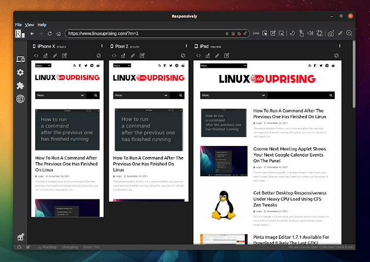Take a screenshot of all devices
Image resolution: width=370 pixels, height=262 pixels.
click(331, 34)
